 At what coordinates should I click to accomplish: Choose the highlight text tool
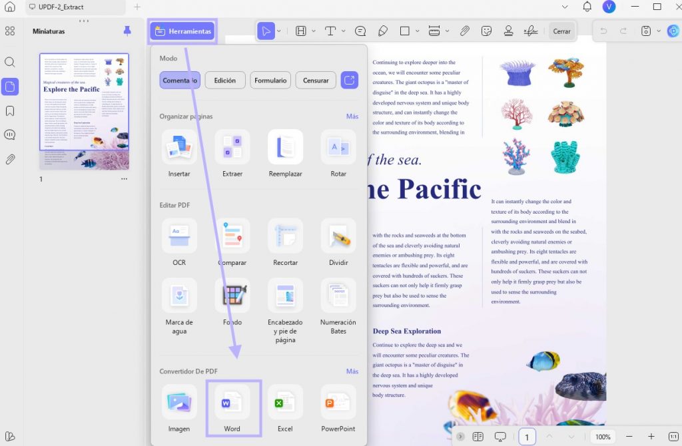point(300,31)
